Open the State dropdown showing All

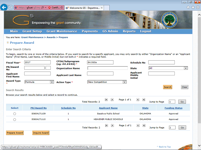[x=168, y=68]
